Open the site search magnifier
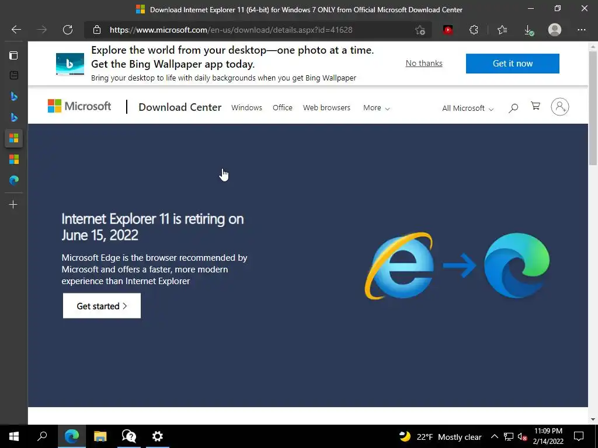 click(513, 108)
